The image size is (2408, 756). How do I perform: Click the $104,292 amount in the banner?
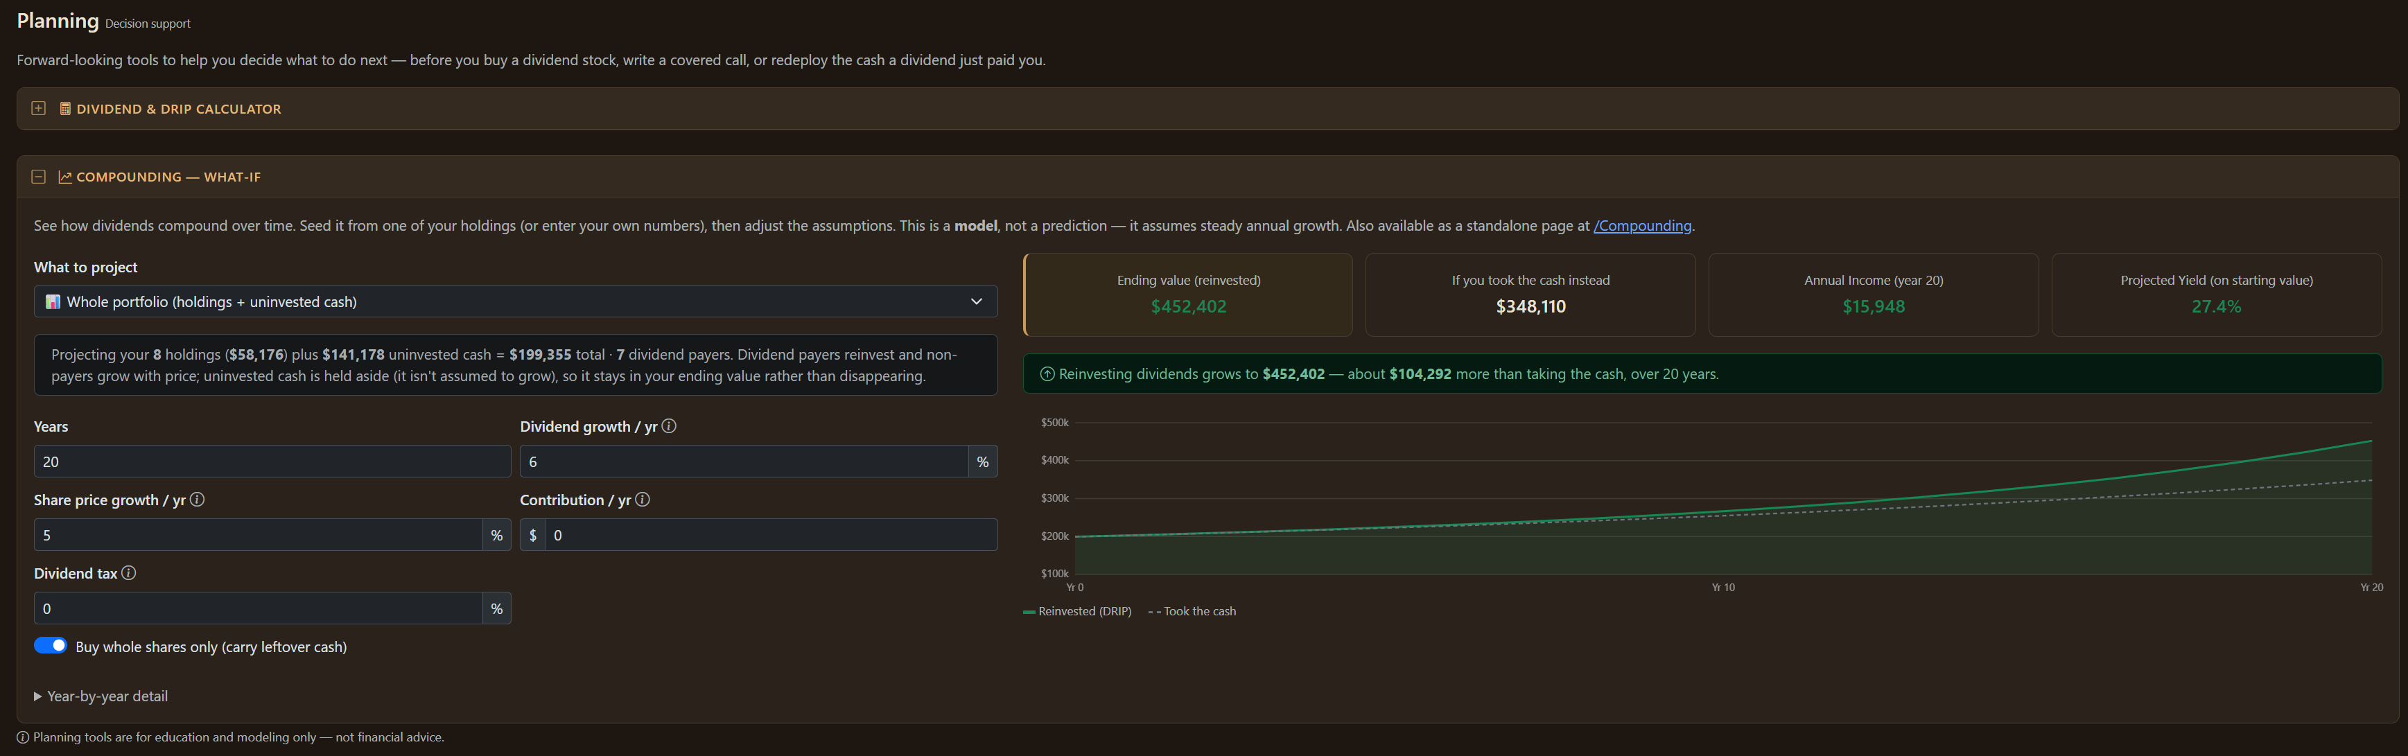click(1420, 373)
